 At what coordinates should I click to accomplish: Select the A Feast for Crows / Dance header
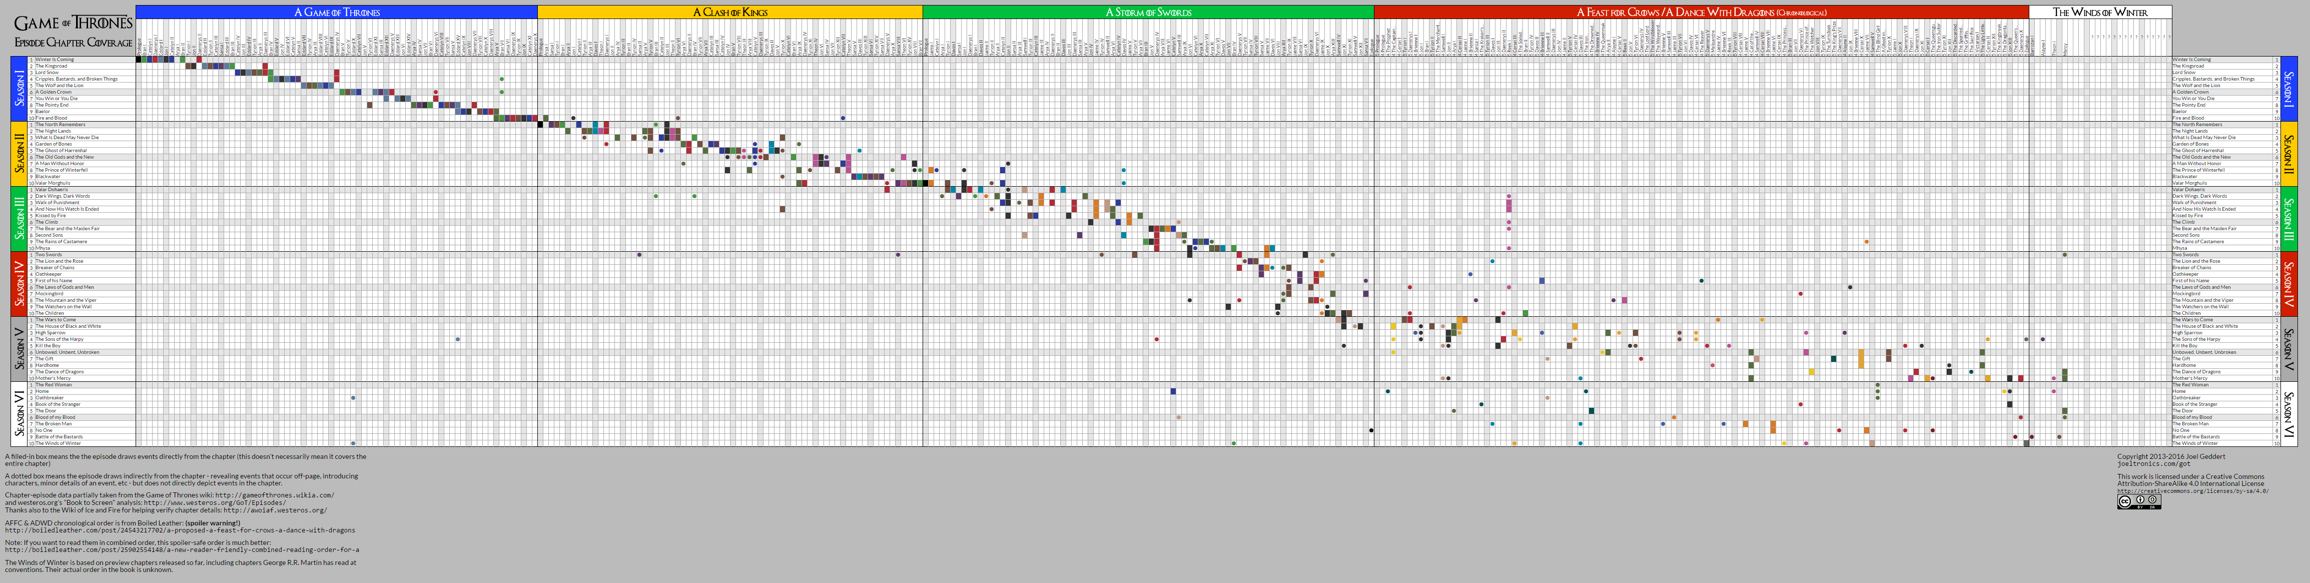1701,12
